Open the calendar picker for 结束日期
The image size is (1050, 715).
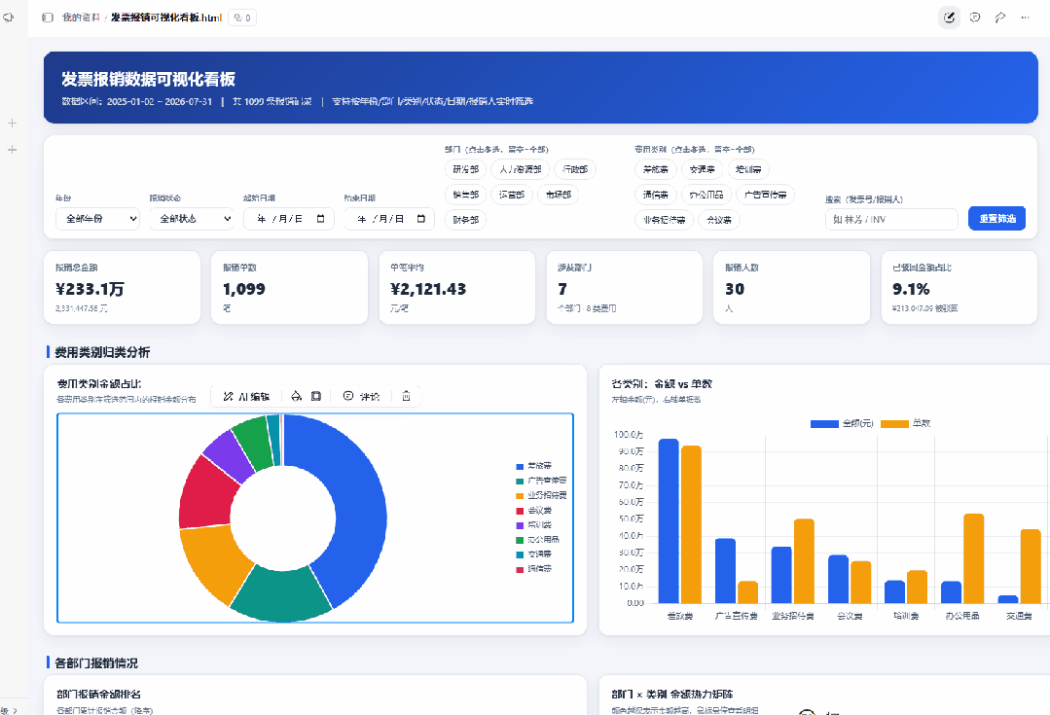[421, 219]
